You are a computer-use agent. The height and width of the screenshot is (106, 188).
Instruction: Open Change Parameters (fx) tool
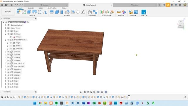[83, 12]
